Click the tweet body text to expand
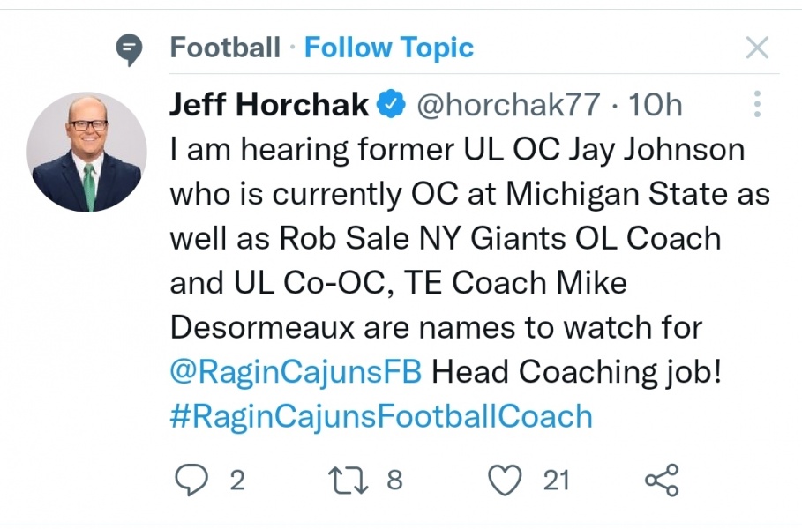Image resolution: width=802 pixels, height=529 pixels. [x=459, y=238]
